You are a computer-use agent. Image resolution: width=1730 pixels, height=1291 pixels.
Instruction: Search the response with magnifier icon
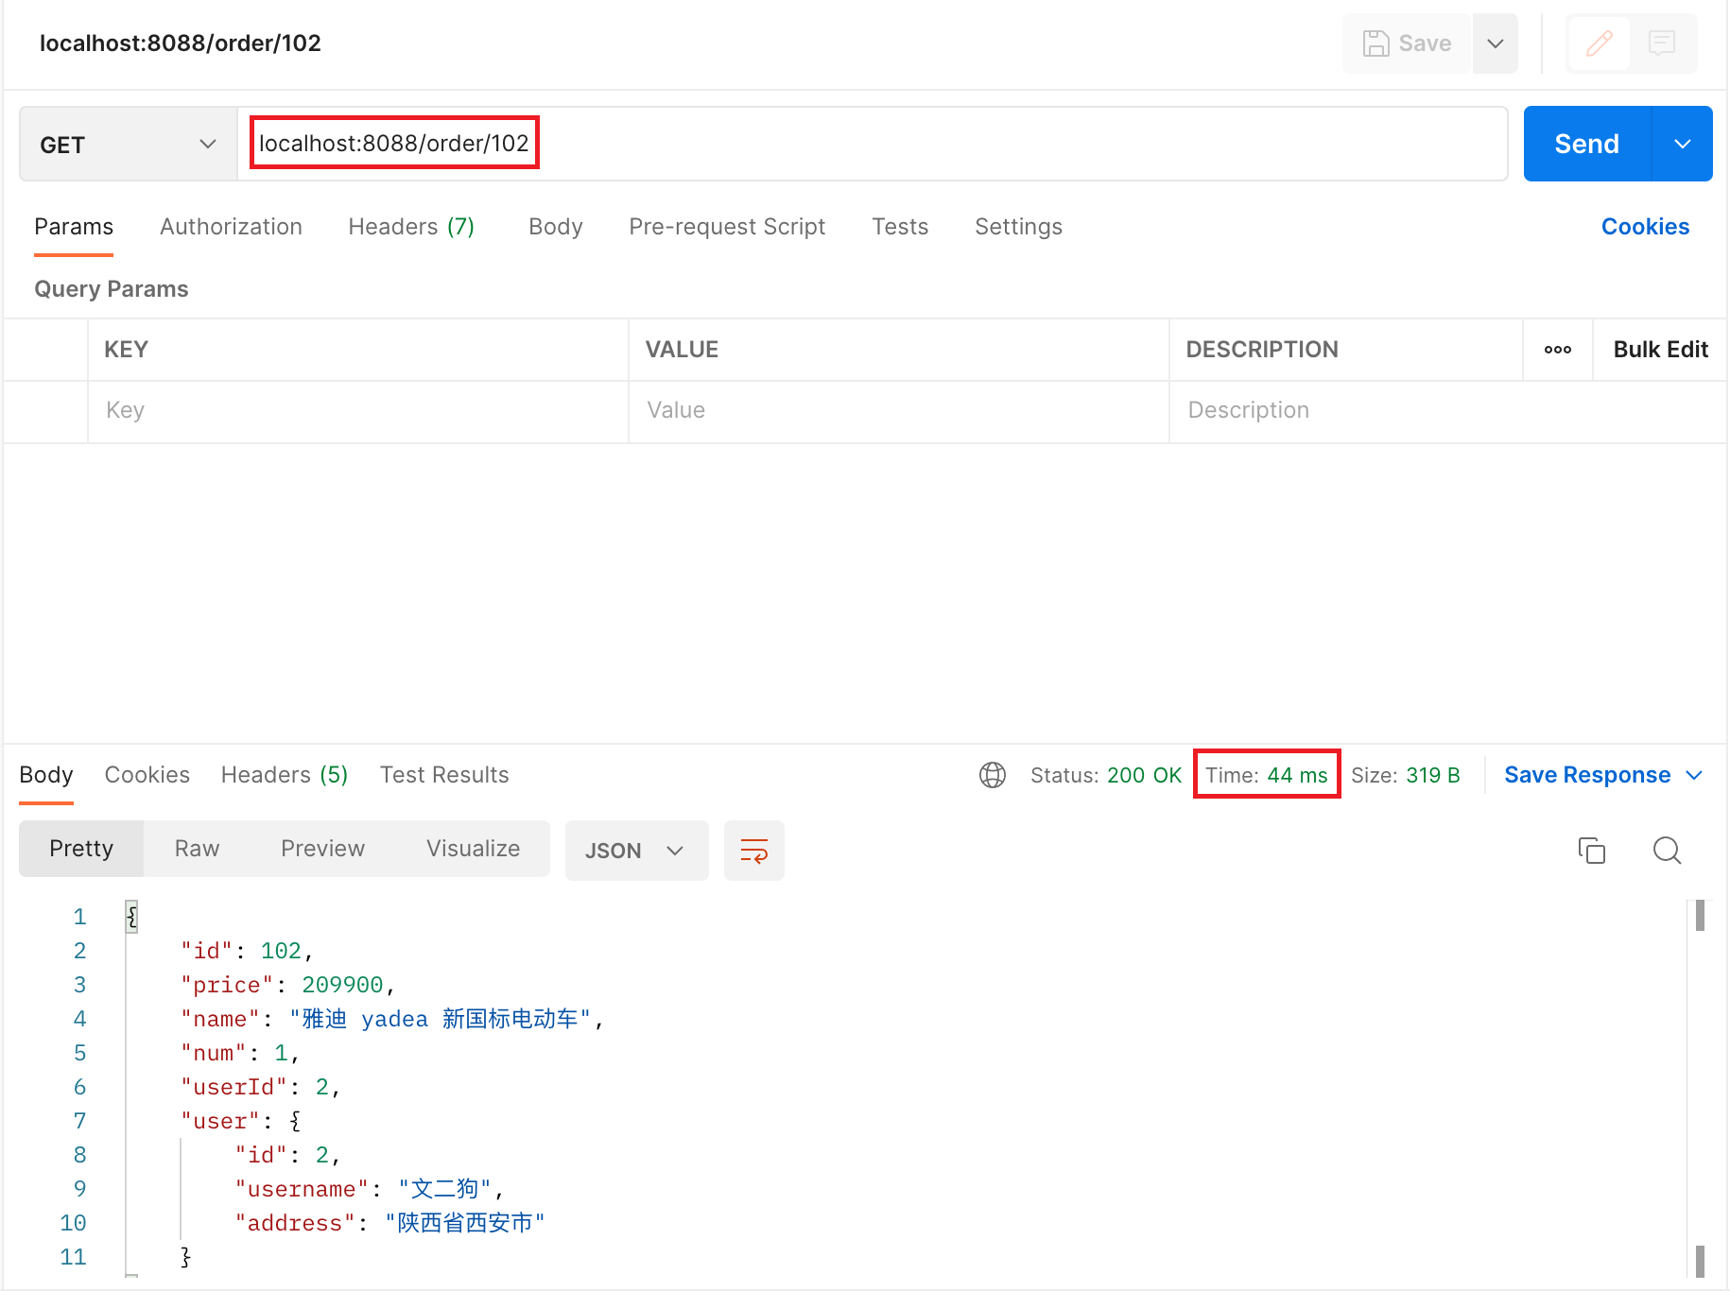click(x=1667, y=851)
